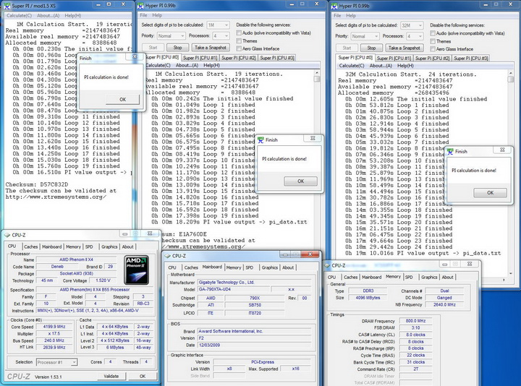521x386 pixels.
Task: Open Processors dropdown in 1M Hyper PI
Action: click(x=221, y=35)
